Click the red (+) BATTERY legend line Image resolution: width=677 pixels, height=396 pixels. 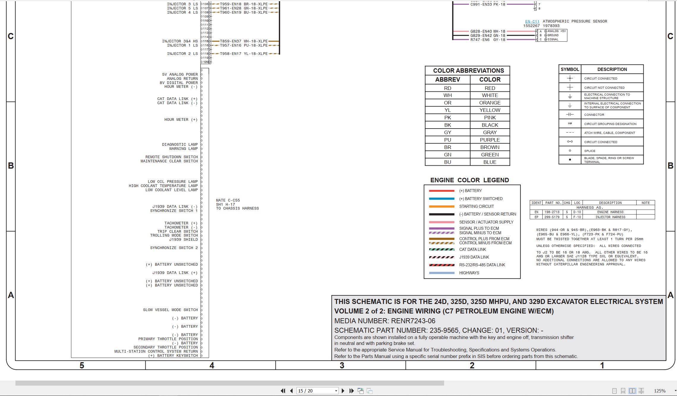tap(442, 191)
